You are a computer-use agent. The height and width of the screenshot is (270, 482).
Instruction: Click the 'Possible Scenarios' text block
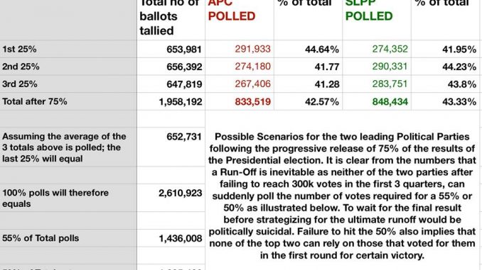[x=342, y=196]
